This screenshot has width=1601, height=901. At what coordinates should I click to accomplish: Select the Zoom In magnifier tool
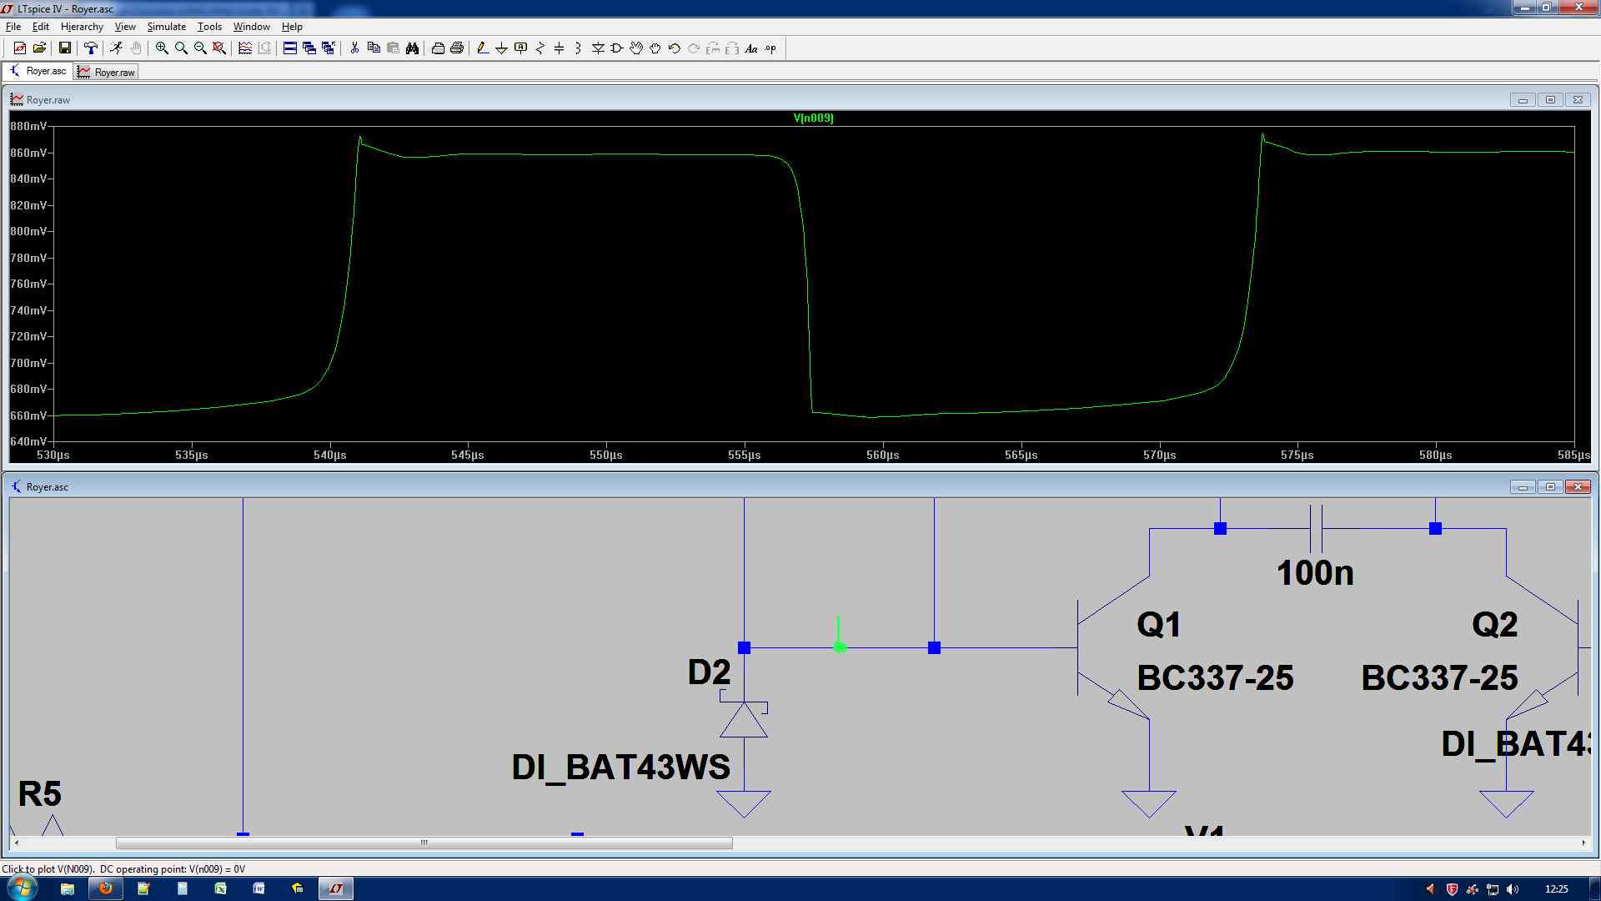pos(162,48)
